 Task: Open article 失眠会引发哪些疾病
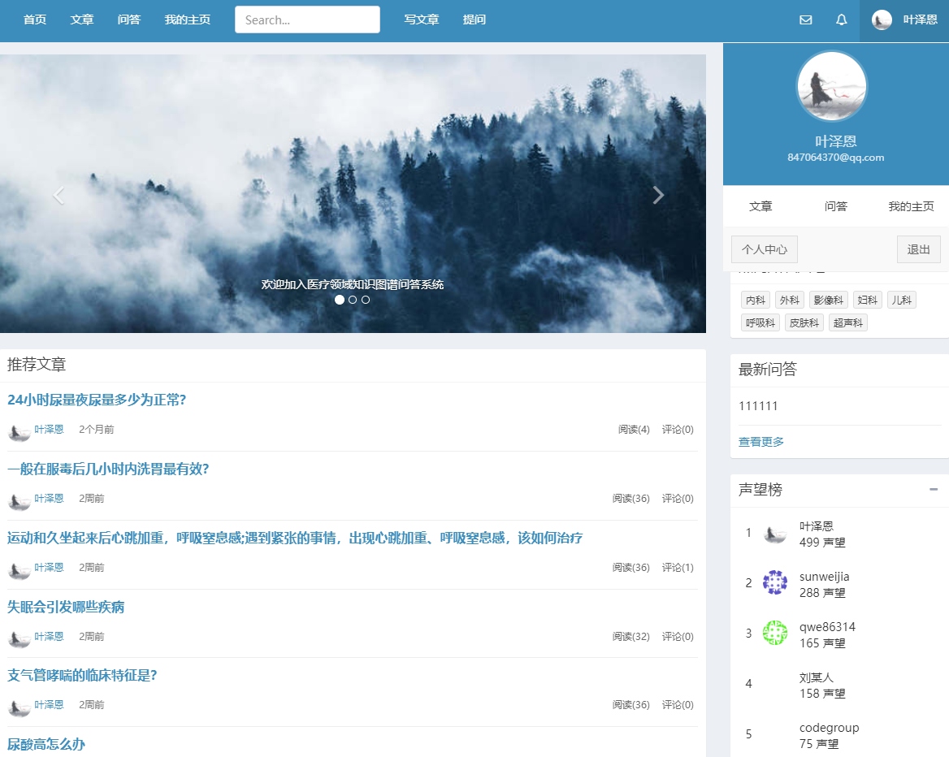(x=66, y=607)
